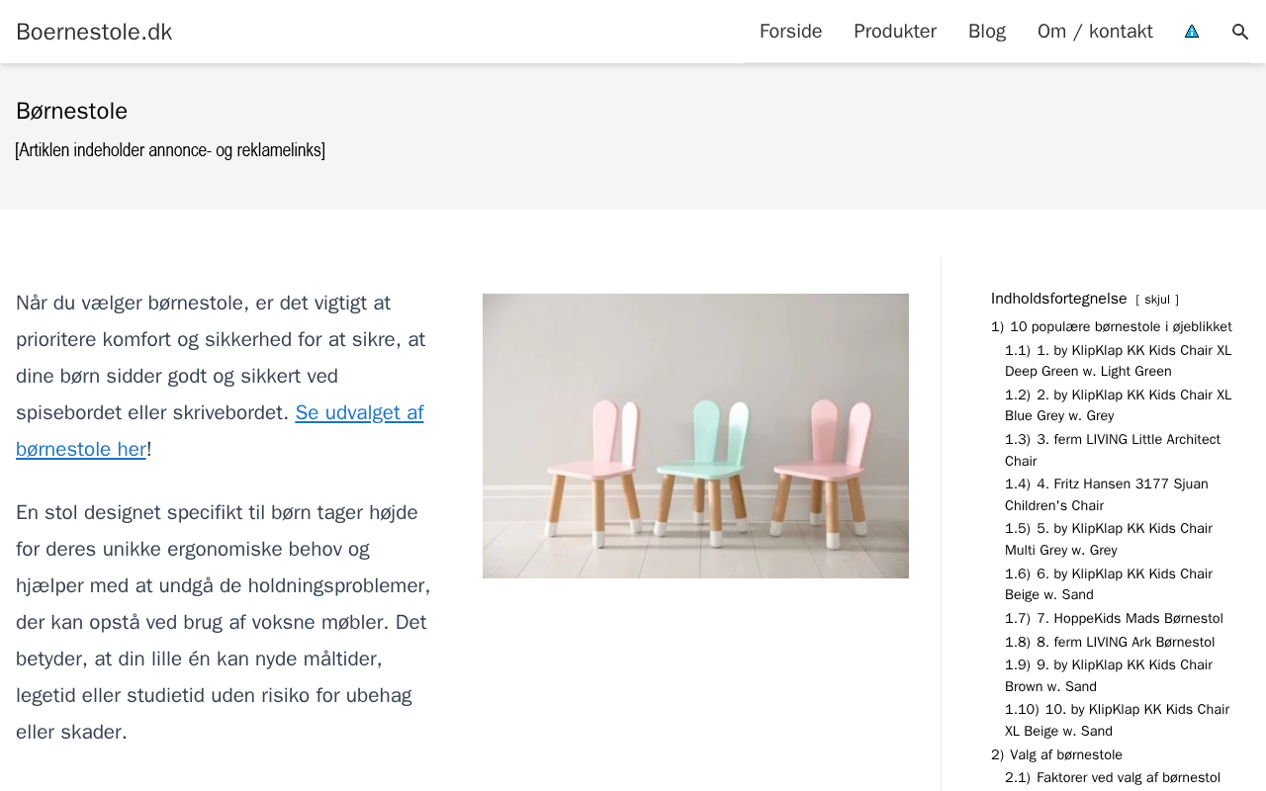This screenshot has width=1266, height=791.
Task: Jump to KK Kids Chair XL Deep Green entry
Action: pos(1119,361)
